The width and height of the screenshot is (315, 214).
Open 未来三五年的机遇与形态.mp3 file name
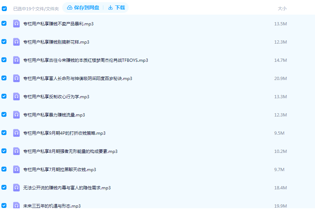(x=52, y=206)
